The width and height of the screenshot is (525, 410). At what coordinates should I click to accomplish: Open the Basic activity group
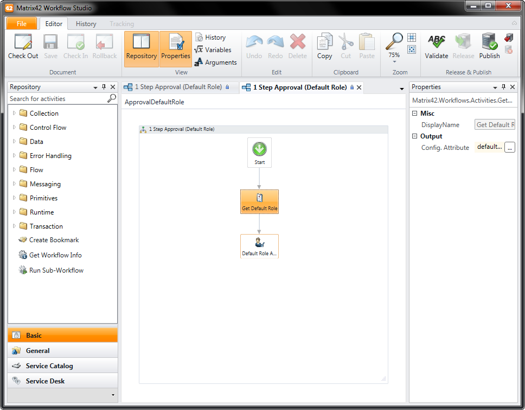click(62, 335)
